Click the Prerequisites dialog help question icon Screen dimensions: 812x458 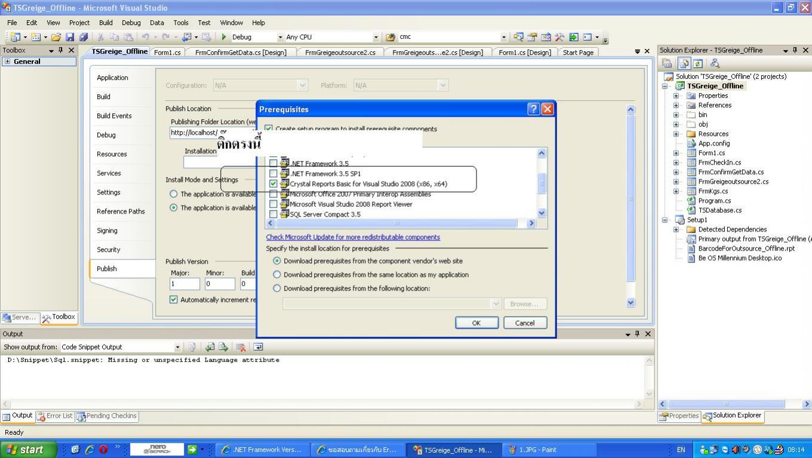point(533,109)
